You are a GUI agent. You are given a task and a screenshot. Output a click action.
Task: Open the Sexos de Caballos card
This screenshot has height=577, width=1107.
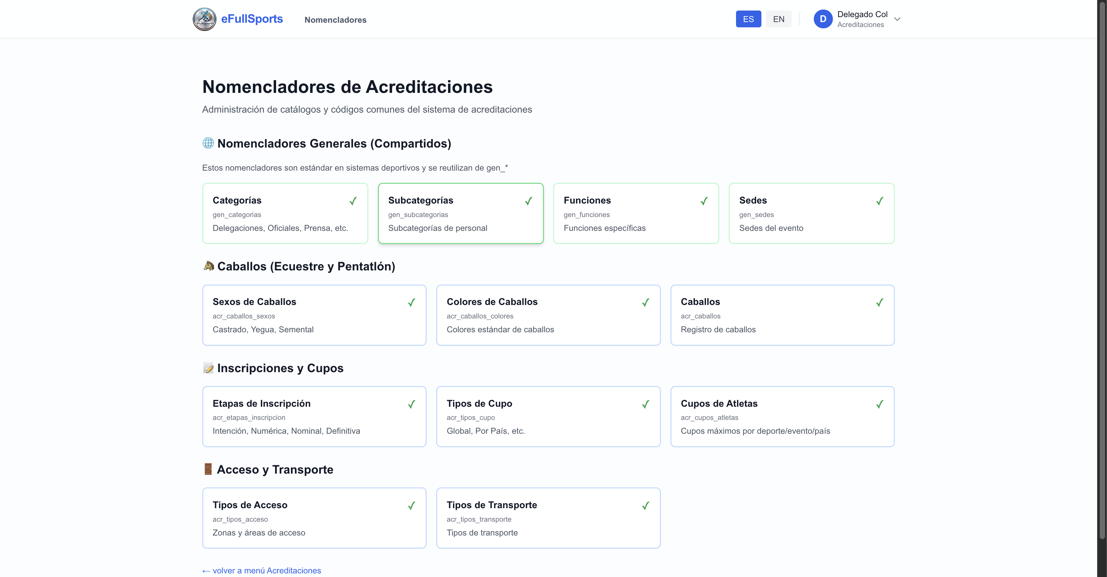314,315
